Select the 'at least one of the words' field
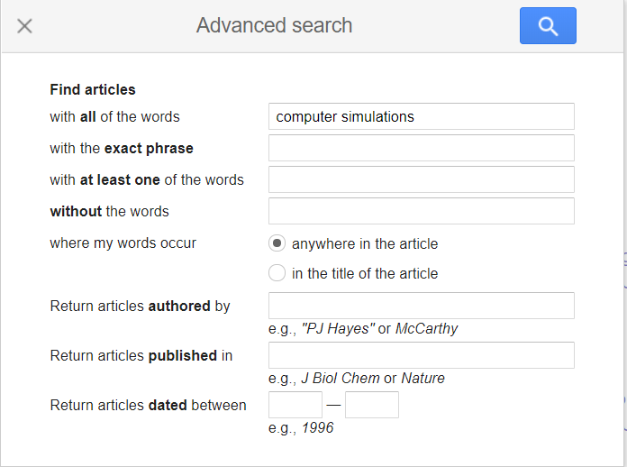 421,179
